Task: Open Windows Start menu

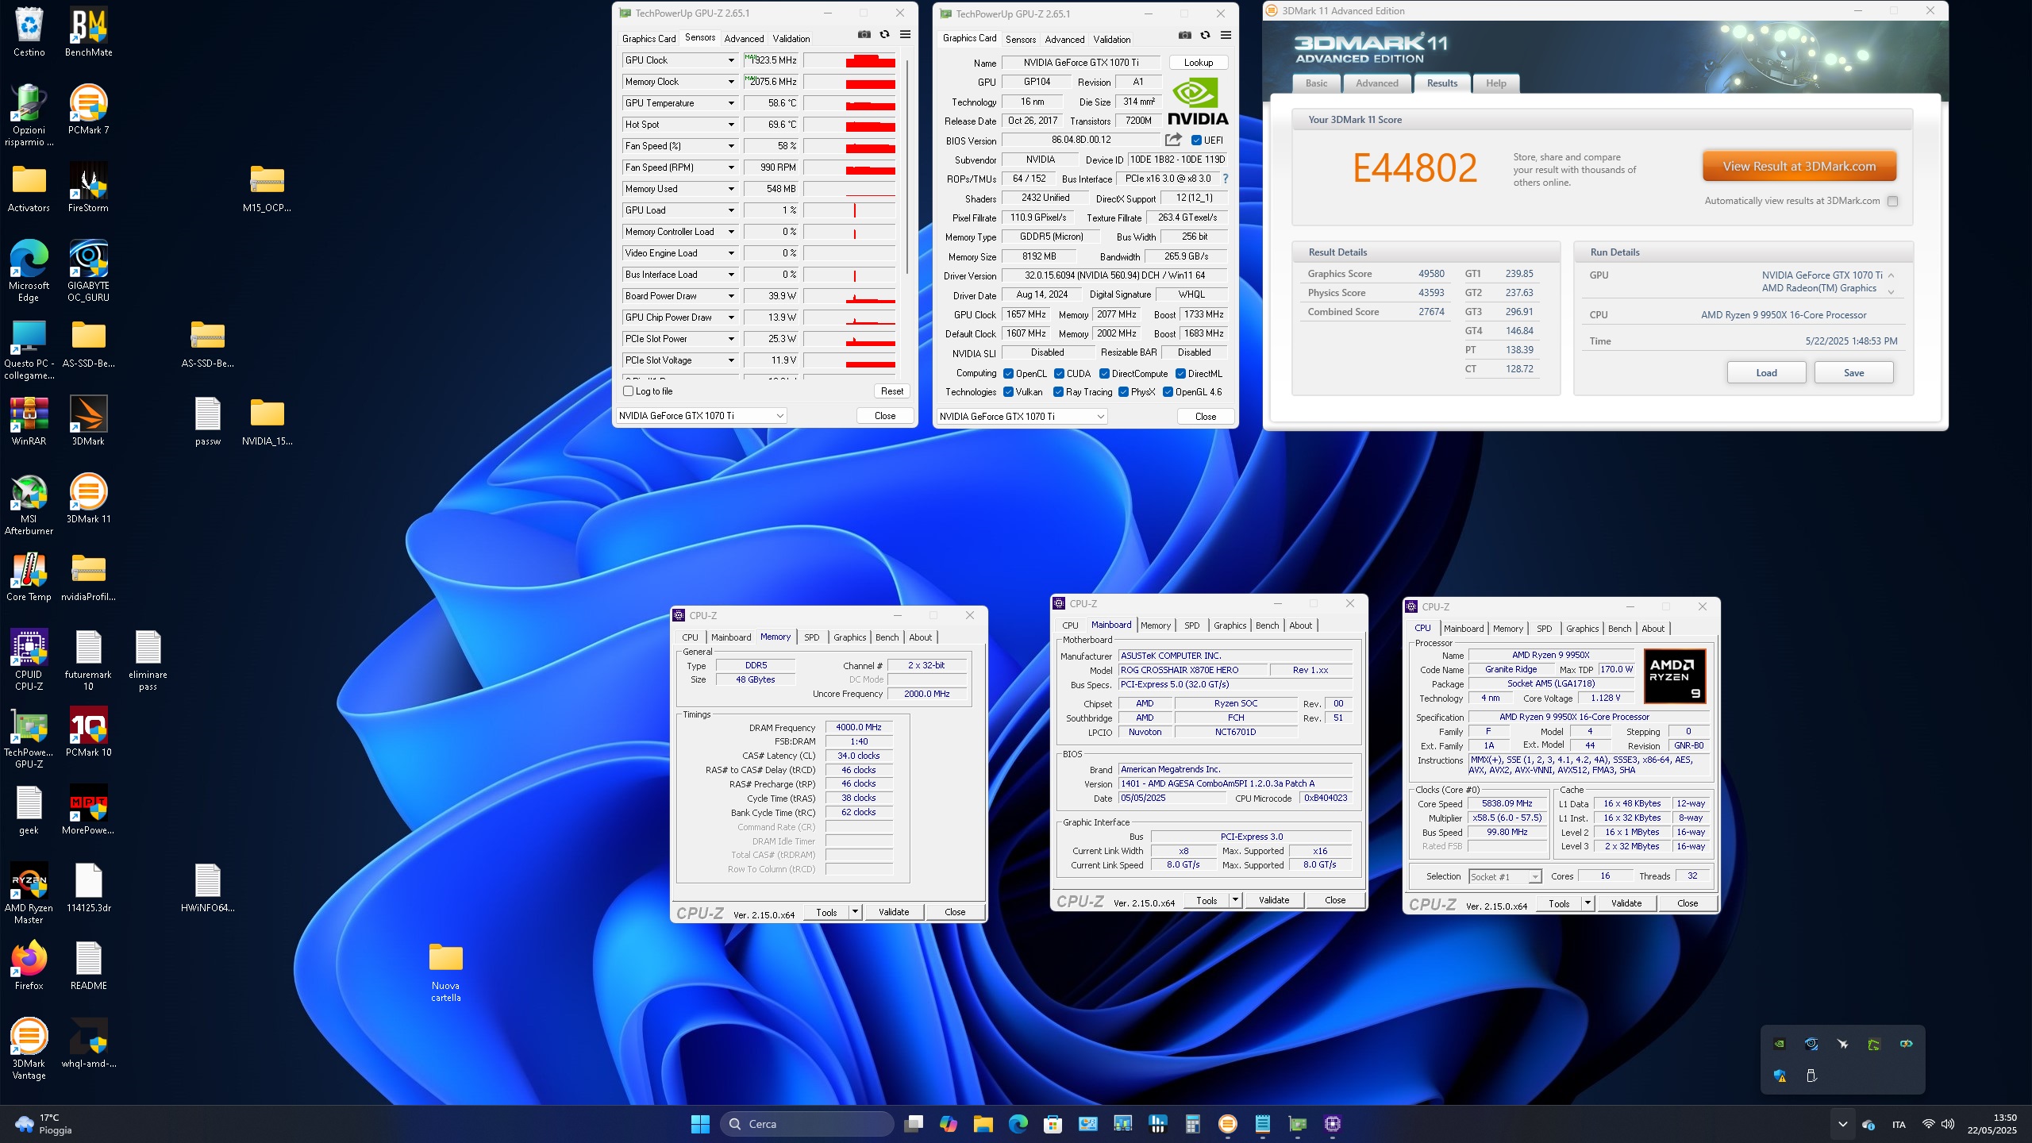Action: [700, 1123]
